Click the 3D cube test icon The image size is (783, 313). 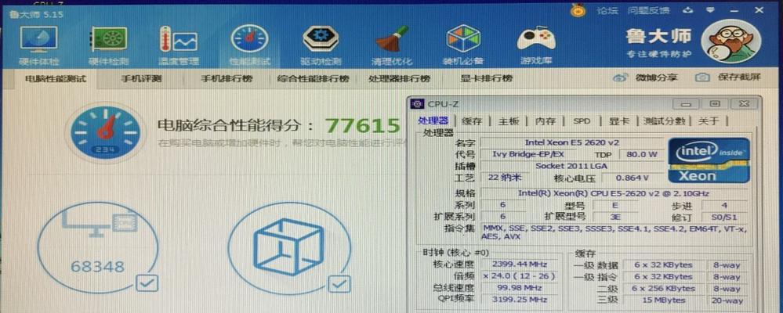pos(288,246)
